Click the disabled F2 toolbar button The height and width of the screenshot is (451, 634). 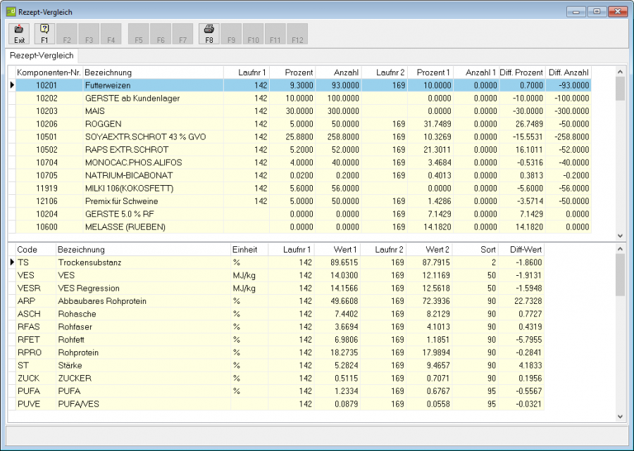point(67,34)
